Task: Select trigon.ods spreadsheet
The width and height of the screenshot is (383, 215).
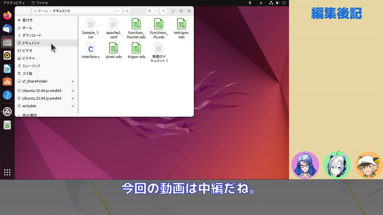Action: 136,51
